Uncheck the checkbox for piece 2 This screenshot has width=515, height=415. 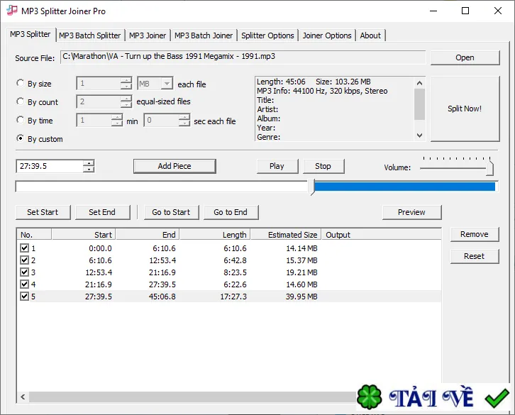(x=24, y=260)
